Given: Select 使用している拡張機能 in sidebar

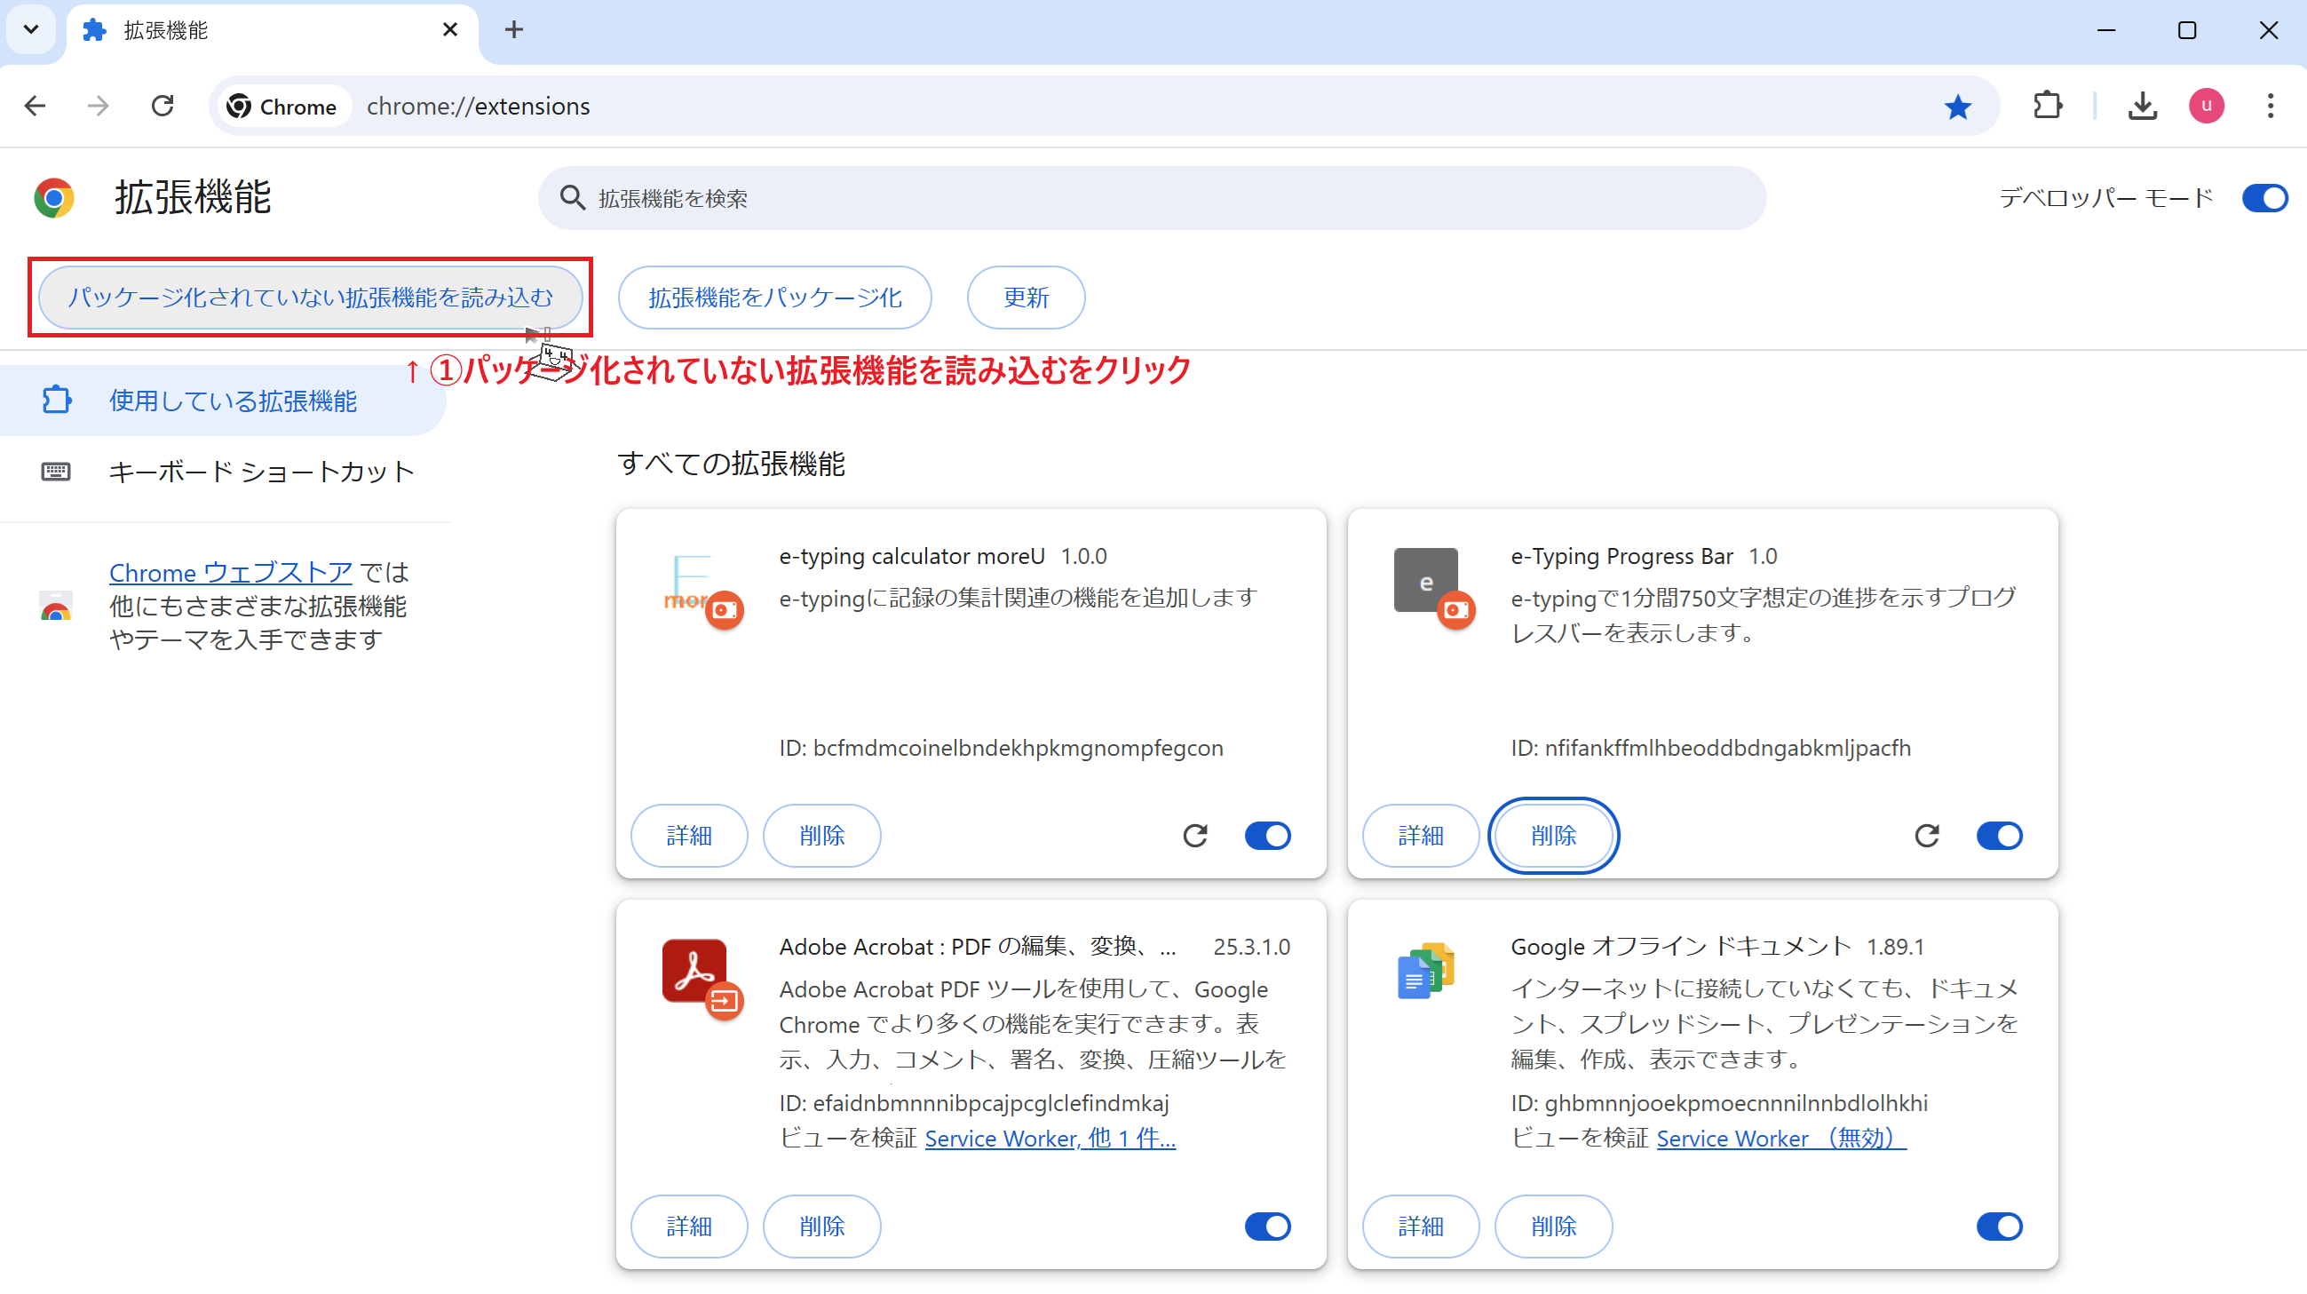Looking at the screenshot, I should coord(222,401).
